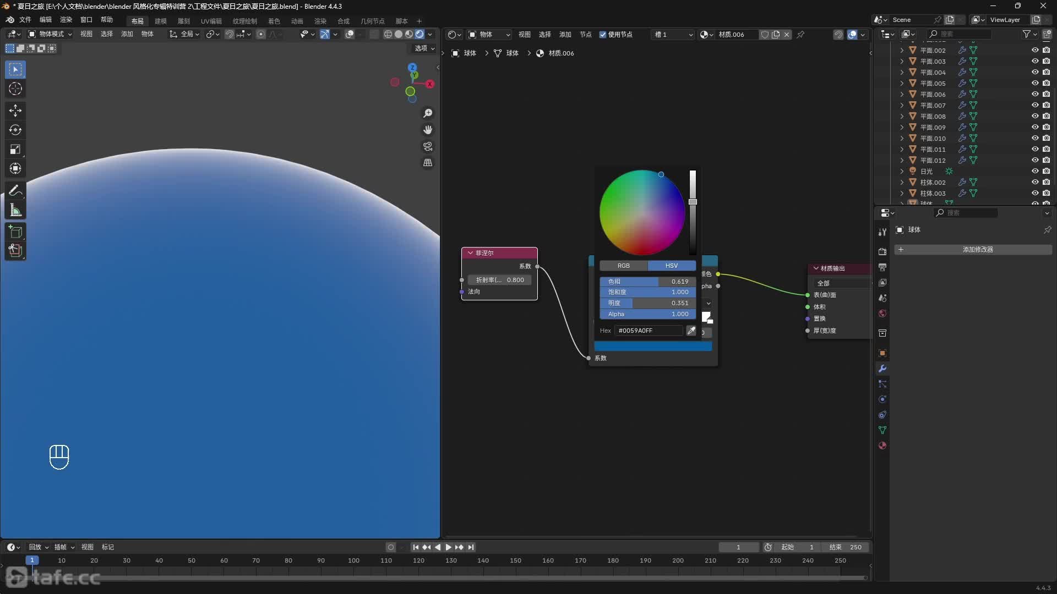Screen dimensions: 1057x594
Task: Open World properties tab
Action: [882, 313]
